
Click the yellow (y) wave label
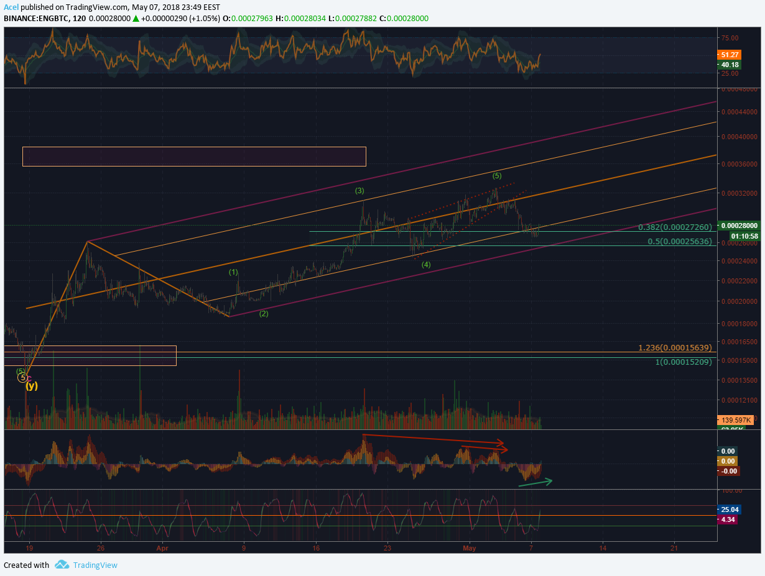pos(32,386)
